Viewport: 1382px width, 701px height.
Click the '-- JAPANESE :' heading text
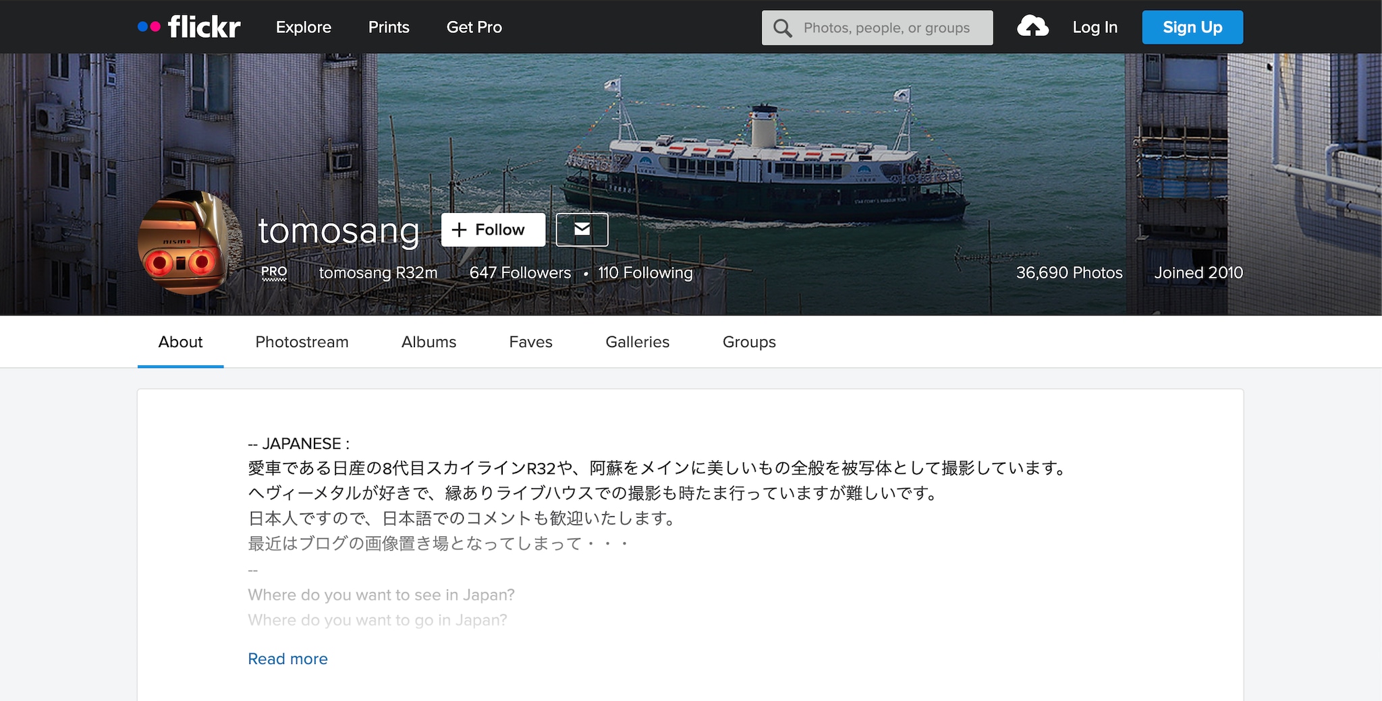pyautogui.click(x=298, y=444)
